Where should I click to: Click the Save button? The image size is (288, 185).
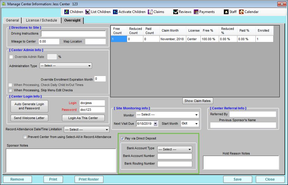(x=238, y=179)
